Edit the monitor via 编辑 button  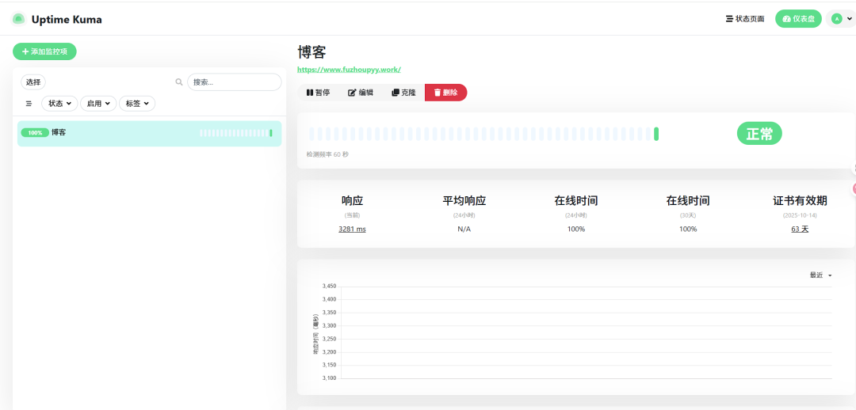(x=361, y=93)
